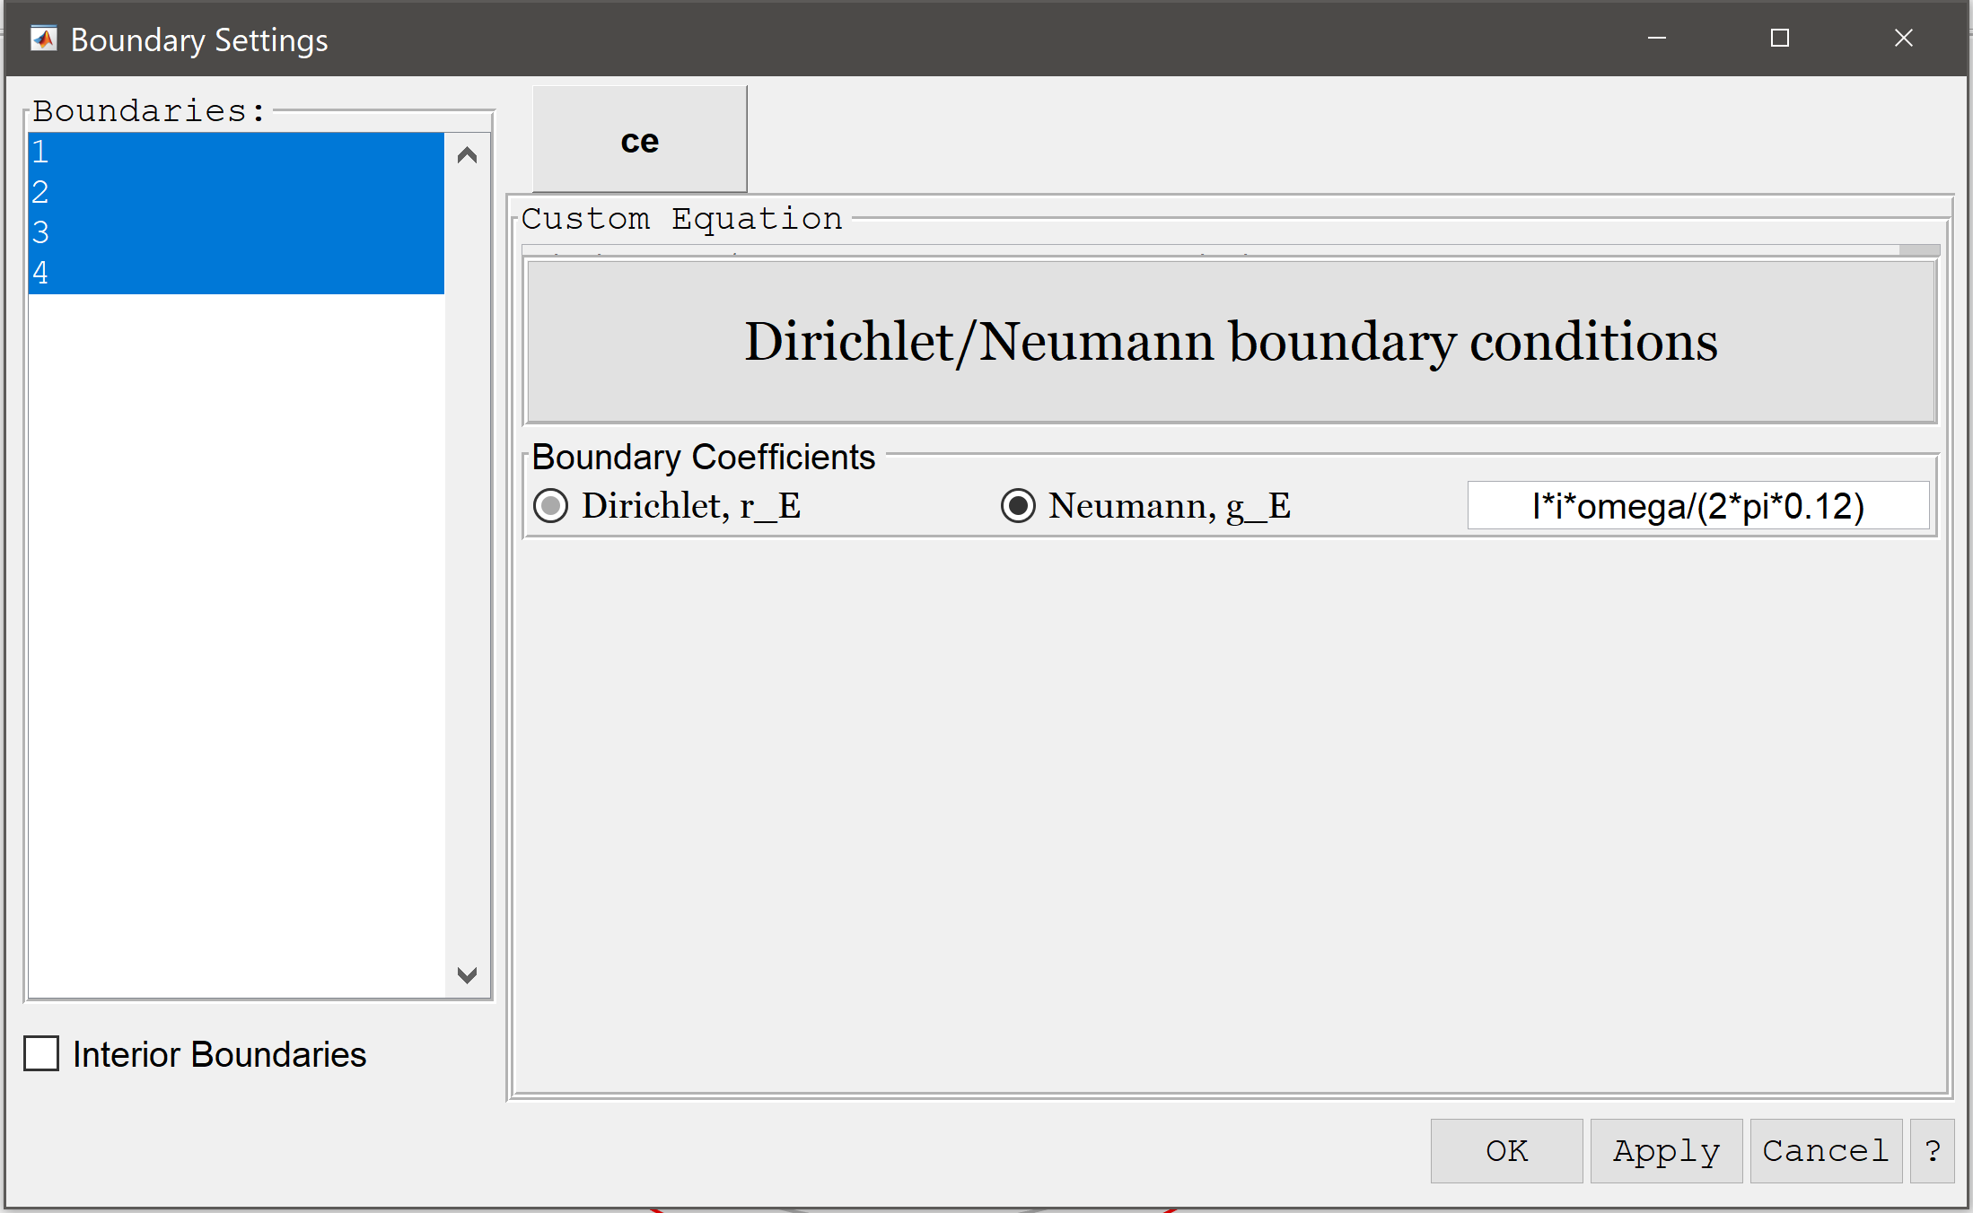Minimize the Boundary Settings window
This screenshot has height=1213, width=1973.
(1657, 39)
